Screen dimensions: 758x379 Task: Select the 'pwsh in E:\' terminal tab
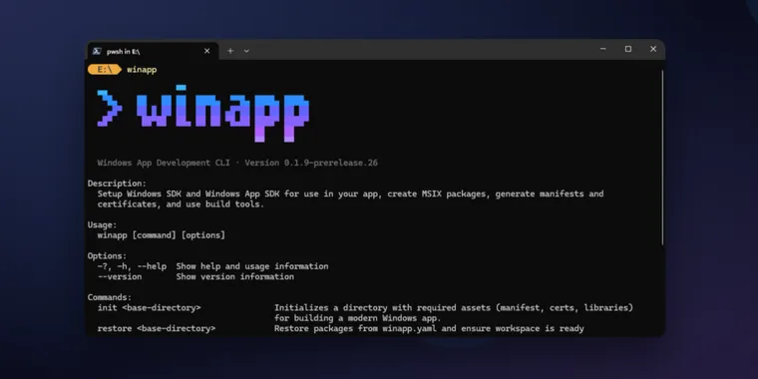coord(153,51)
